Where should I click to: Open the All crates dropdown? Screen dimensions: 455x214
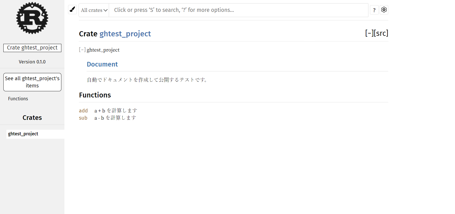[x=94, y=10]
